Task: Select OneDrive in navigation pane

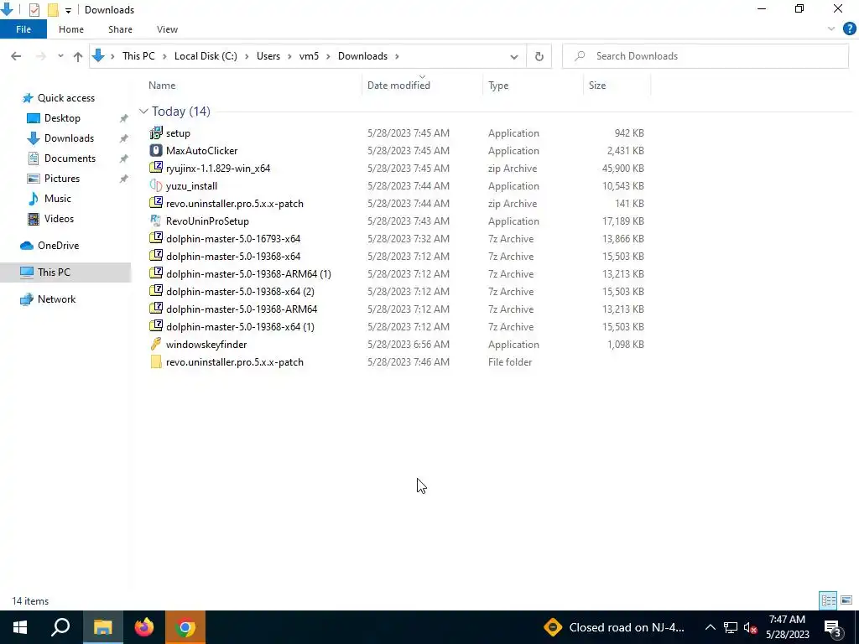Action: point(58,246)
